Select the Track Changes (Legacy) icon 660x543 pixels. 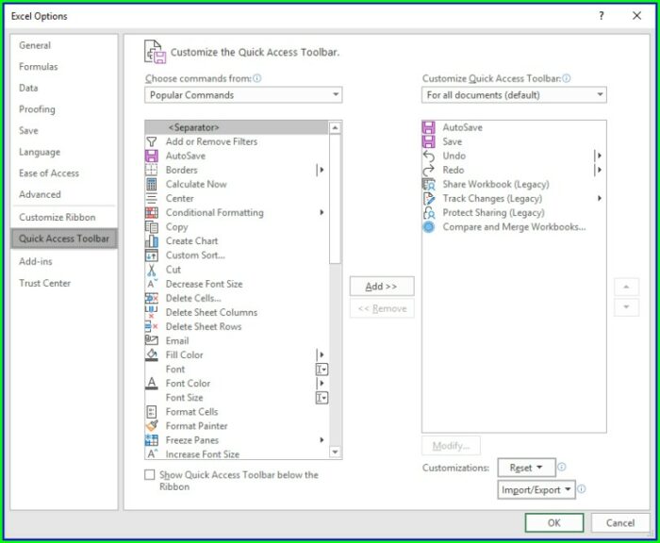coord(428,198)
